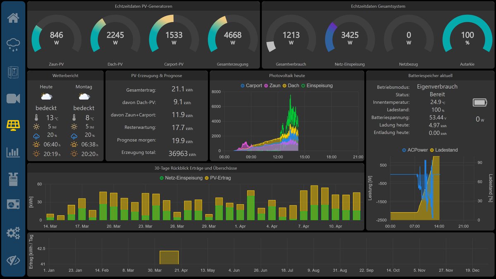
Task: Click Heute's rain probability cloud icon
Action: [x=36, y=136]
